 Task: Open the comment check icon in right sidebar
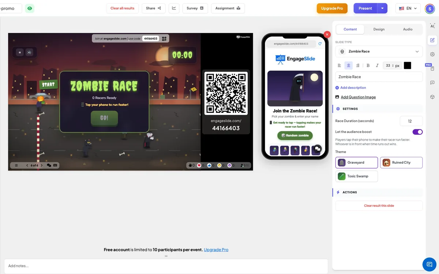click(432, 83)
